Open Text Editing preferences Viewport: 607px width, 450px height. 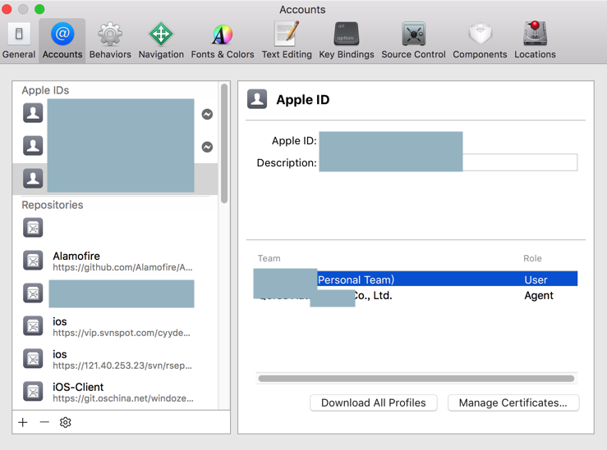click(287, 40)
